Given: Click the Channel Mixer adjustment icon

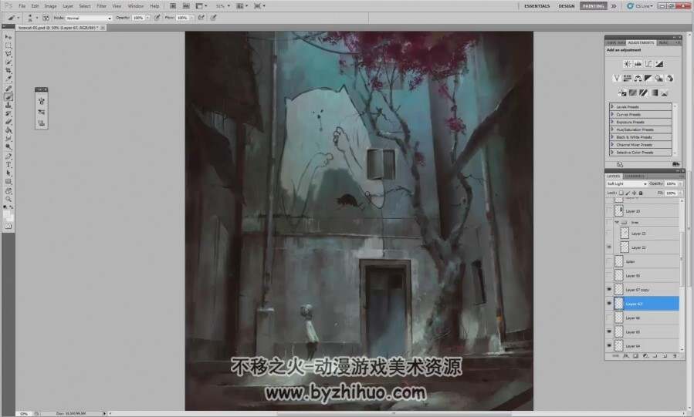Looking at the screenshot, I should click(x=669, y=78).
